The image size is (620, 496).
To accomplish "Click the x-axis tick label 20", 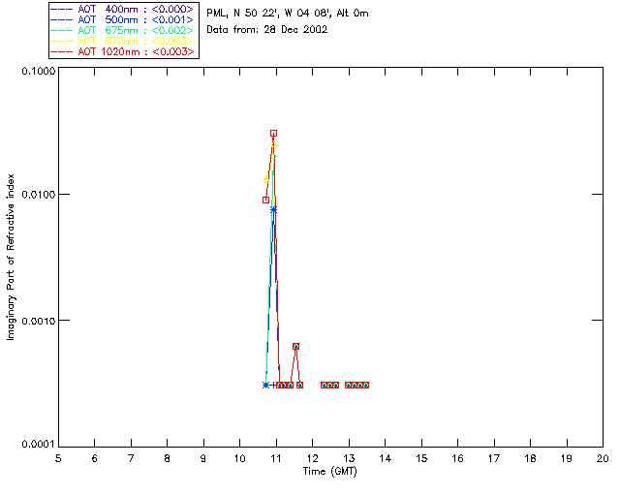I will click(603, 458).
